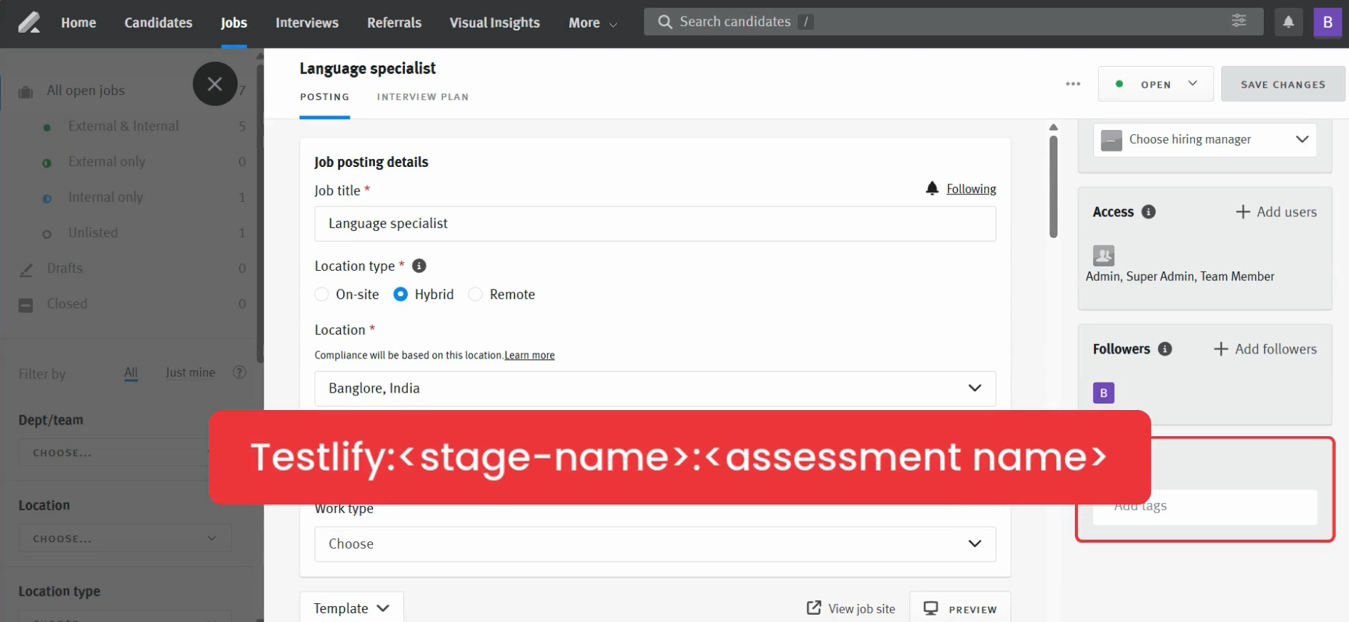Expand the More navigation menu
This screenshot has height=622, width=1349.
point(592,22)
